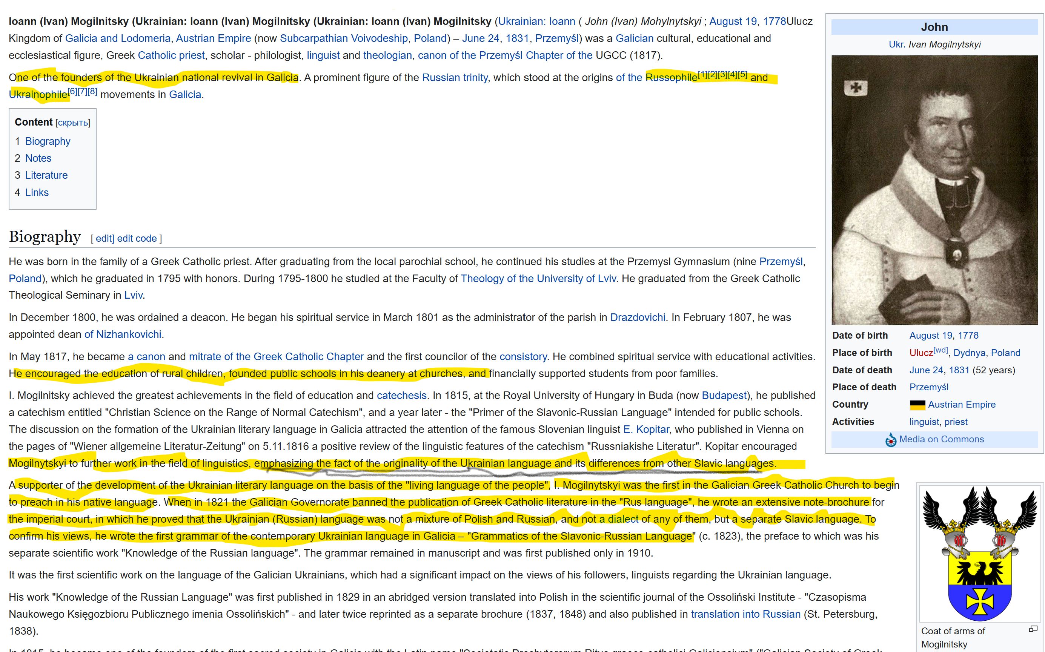
Task: Open the catechesis link
Action: point(401,395)
